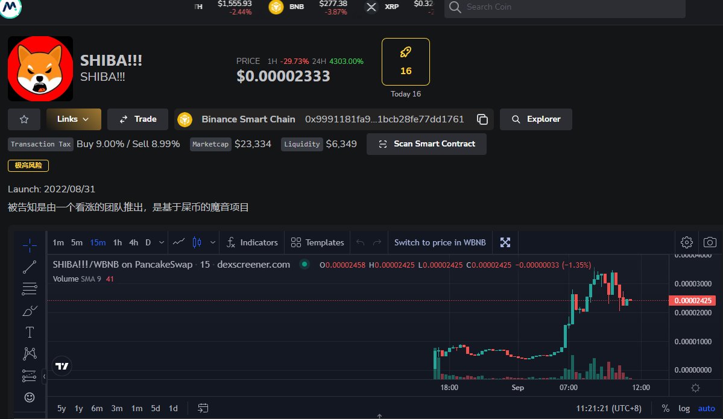Click the rocket boost icon

click(x=406, y=52)
